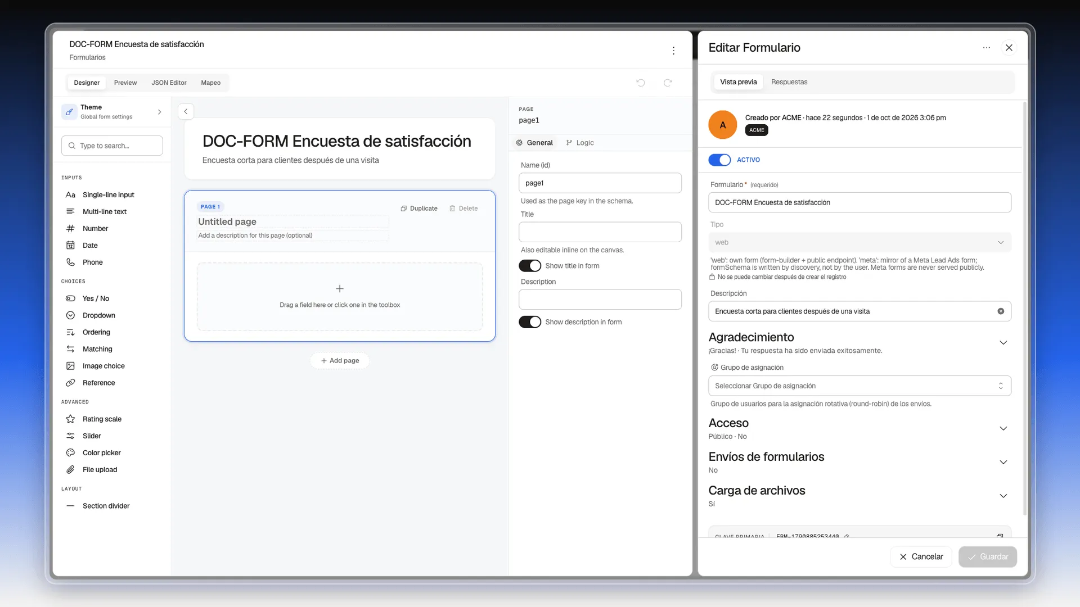Image resolution: width=1080 pixels, height=607 pixels.
Task: Expand the Envíos de formularios section
Action: tap(1003, 463)
